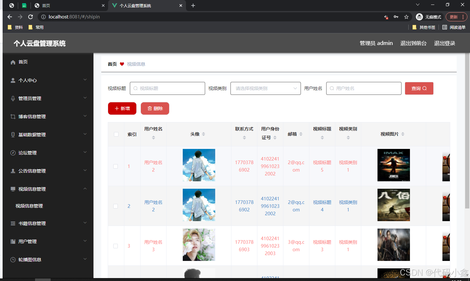Click the home icon beside 首页 in sidebar
This screenshot has width=470, height=281.
pyautogui.click(x=13, y=62)
